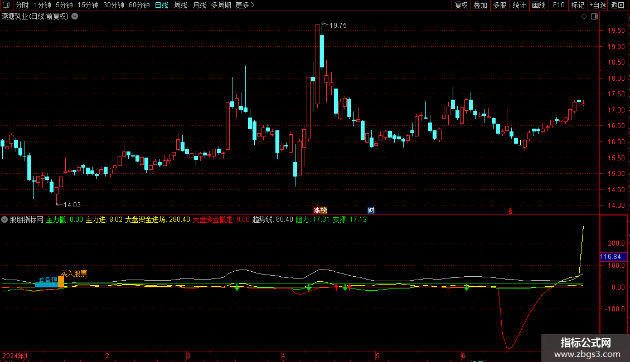Click the 116.84 axis value box
Screen dimensions: 630x362
point(613,256)
